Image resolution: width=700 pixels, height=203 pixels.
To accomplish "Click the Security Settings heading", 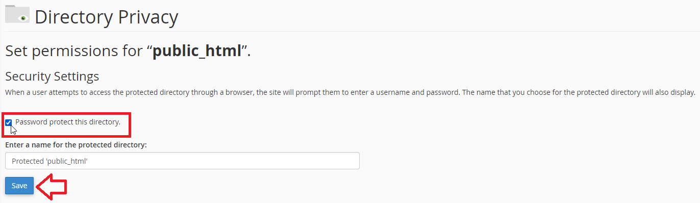I will coord(52,77).
